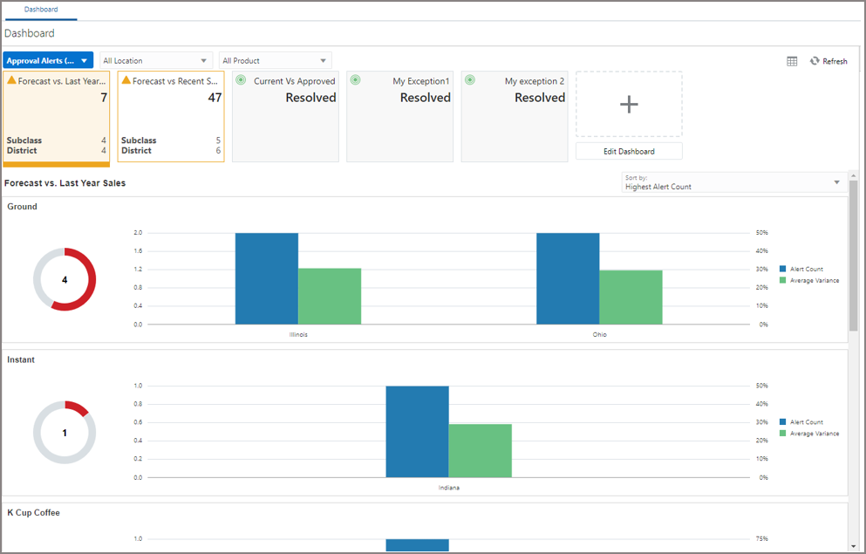Click the plus icon to add a dashboard tile
866x554 pixels.
tap(628, 104)
